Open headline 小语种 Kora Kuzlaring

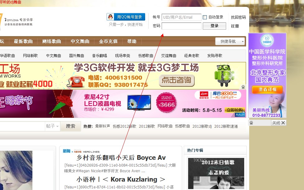(x=121, y=179)
